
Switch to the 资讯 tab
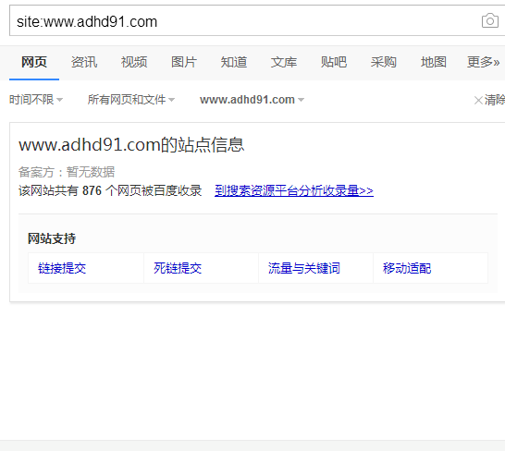[x=84, y=62]
